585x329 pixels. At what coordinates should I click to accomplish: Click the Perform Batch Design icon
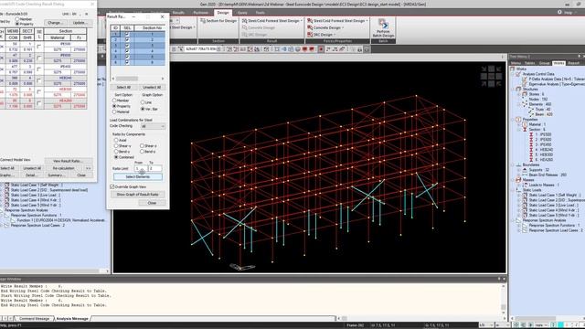[383, 25]
